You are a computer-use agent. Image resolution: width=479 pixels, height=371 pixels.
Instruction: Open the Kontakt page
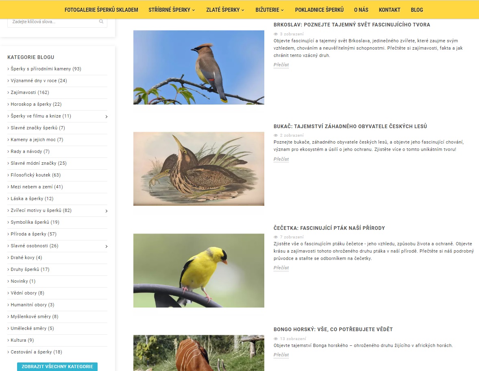coord(390,10)
